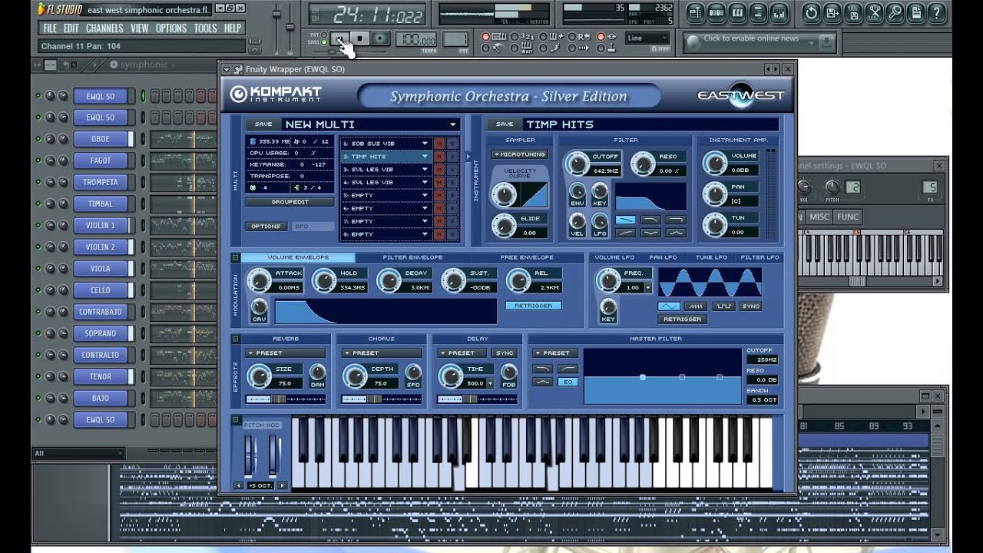
Task: Click the Record transport button
Action: click(379, 38)
